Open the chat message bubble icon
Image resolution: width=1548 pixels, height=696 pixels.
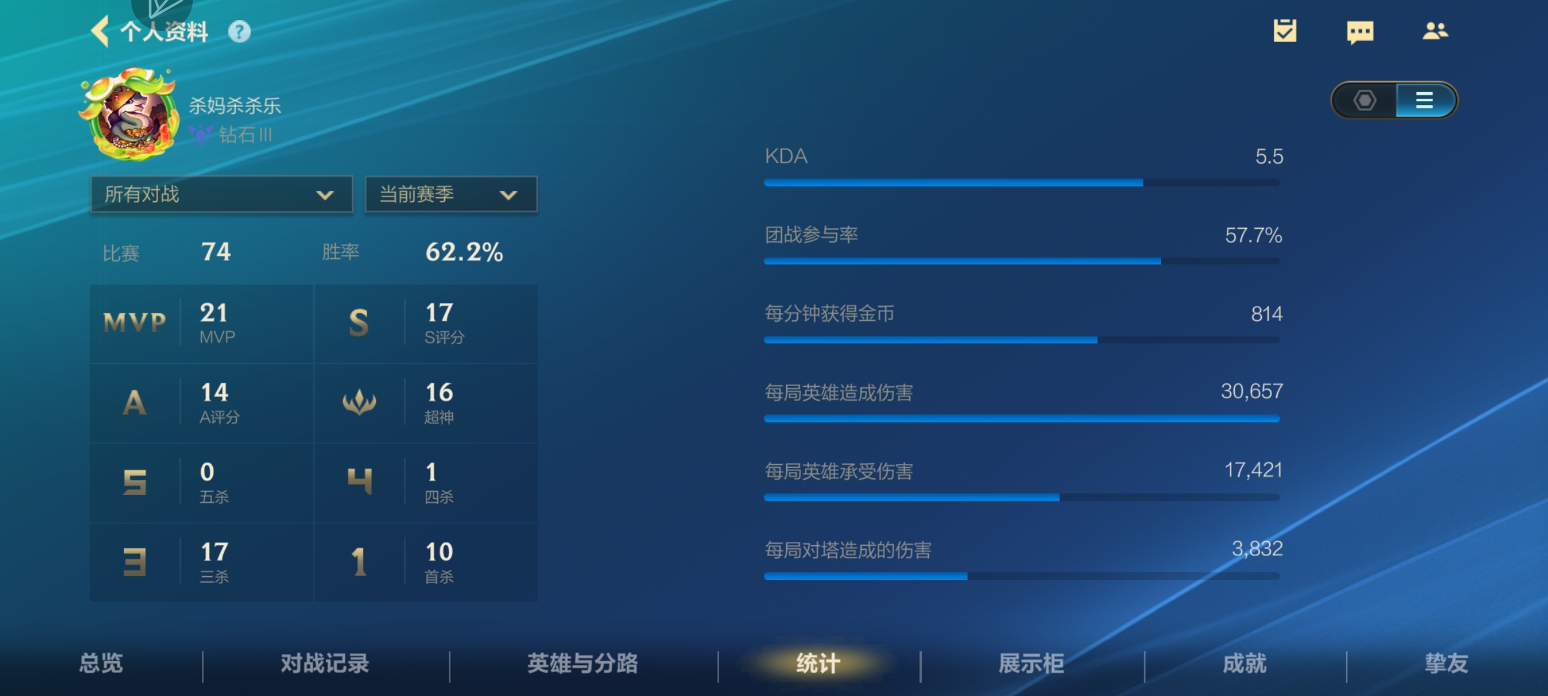[1360, 32]
